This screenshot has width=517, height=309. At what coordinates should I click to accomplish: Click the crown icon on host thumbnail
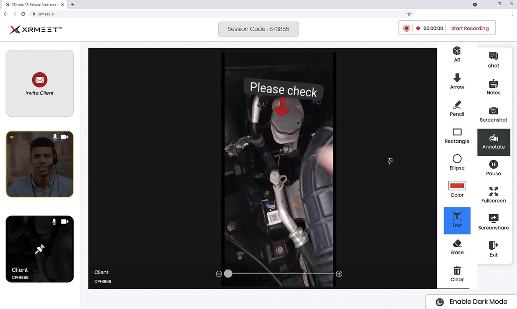12,137
